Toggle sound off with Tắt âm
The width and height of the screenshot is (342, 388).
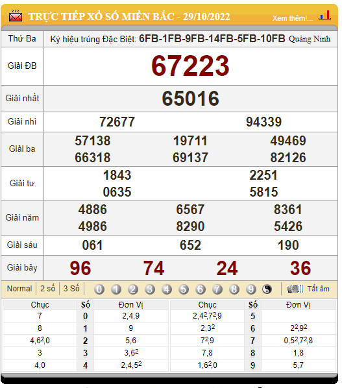tap(318, 289)
